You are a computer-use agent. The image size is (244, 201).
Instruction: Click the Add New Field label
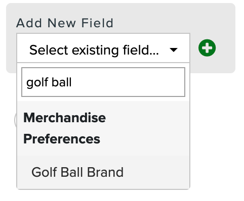click(65, 23)
